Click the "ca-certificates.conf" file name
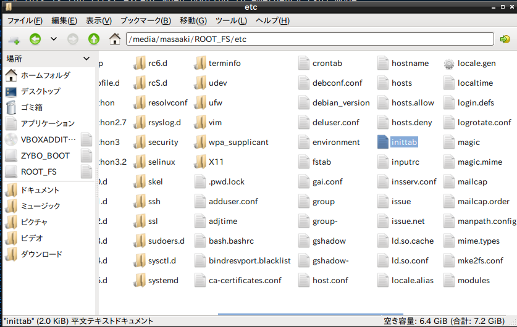517x327 pixels. 245,281
